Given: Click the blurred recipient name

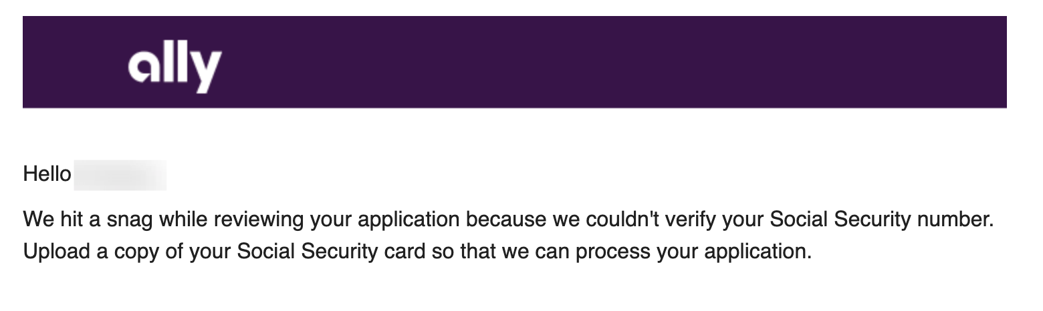Looking at the screenshot, I should pyautogui.click(x=120, y=175).
